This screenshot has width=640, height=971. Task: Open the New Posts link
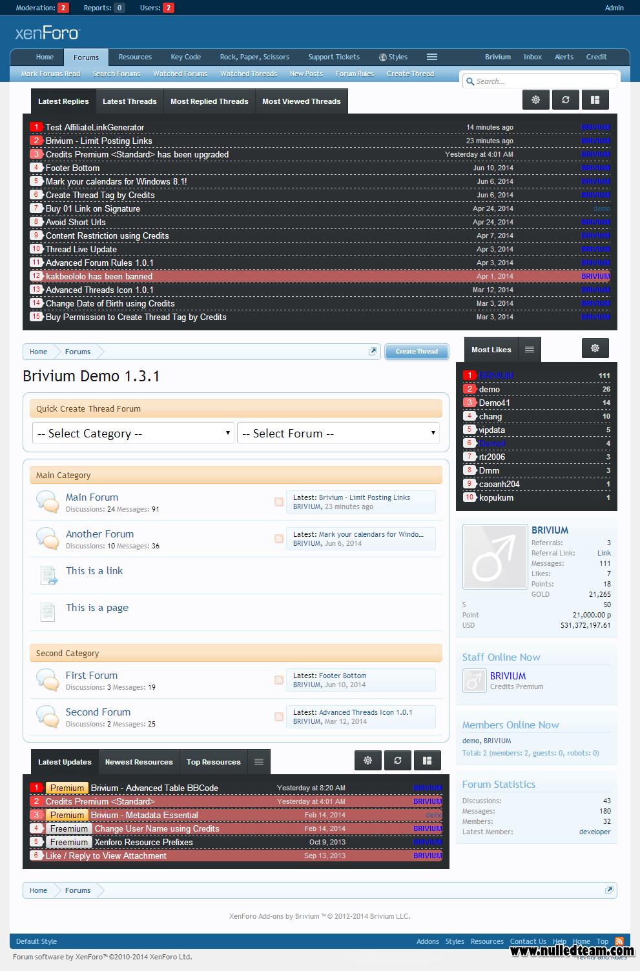306,74
